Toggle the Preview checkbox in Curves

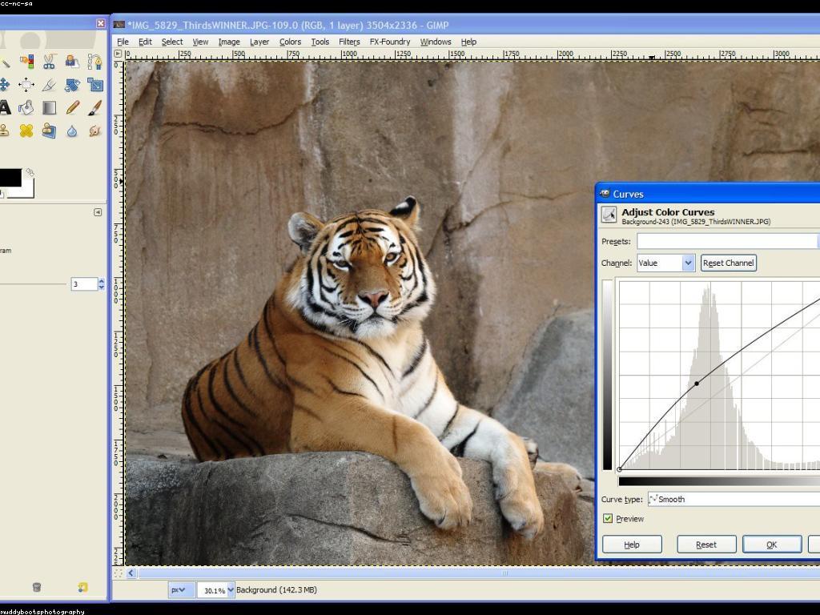(608, 519)
